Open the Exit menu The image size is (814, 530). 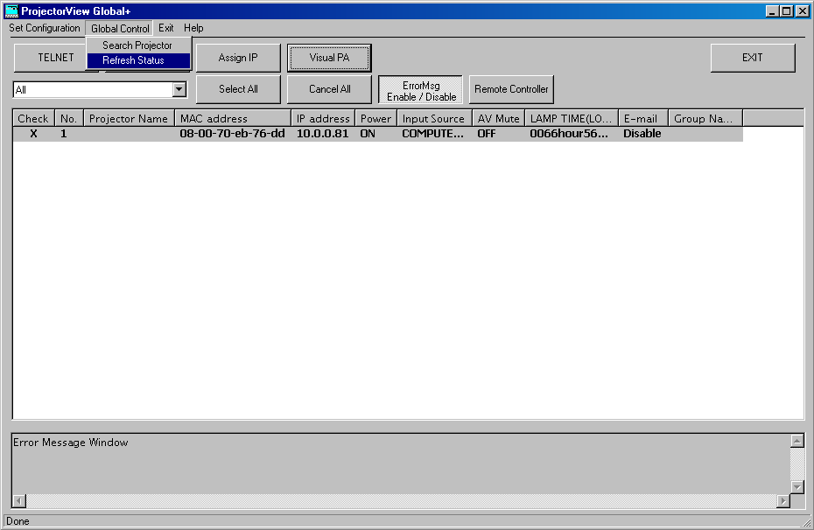pyautogui.click(x=165, y=28)
